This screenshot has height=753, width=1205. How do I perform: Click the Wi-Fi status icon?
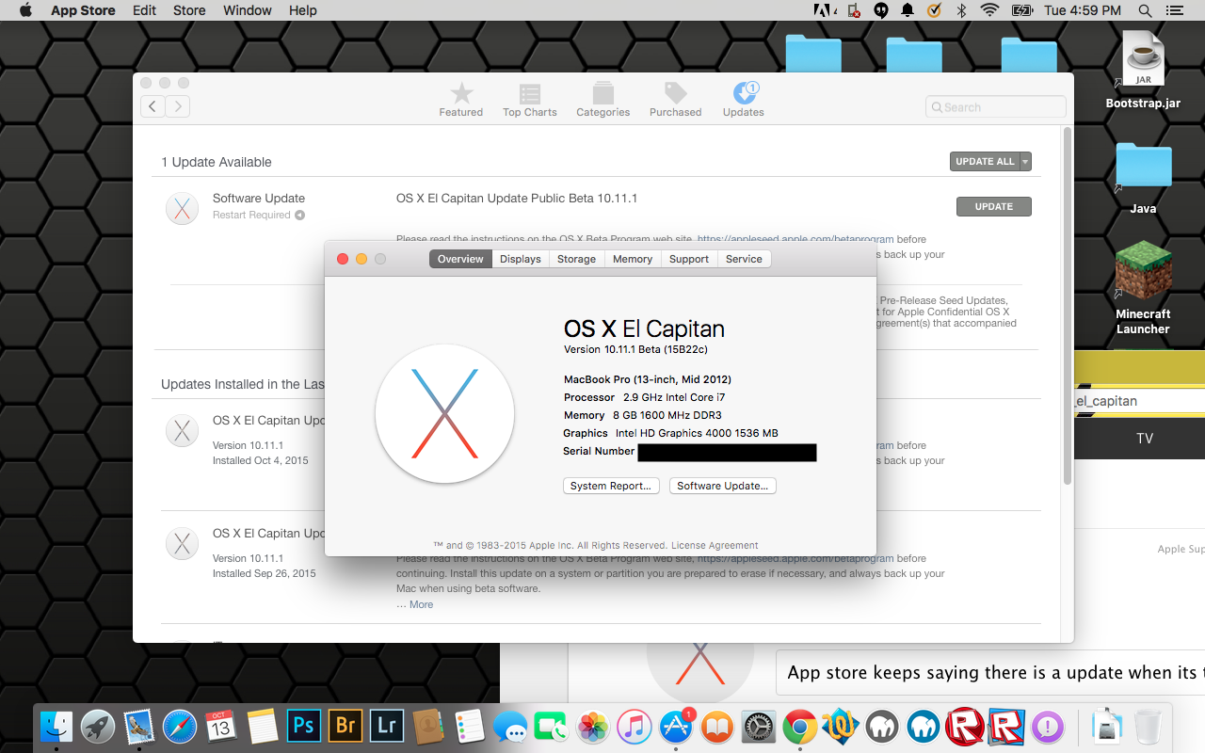tap(989, 10)
